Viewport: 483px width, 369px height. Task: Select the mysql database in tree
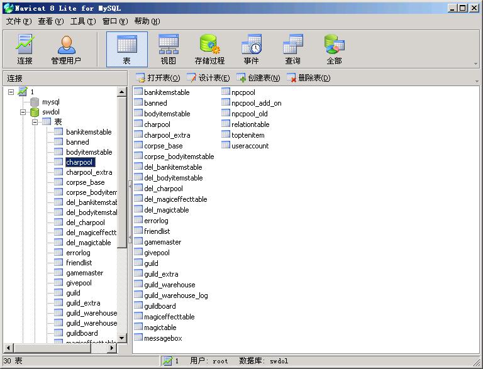tap(50, 102)
